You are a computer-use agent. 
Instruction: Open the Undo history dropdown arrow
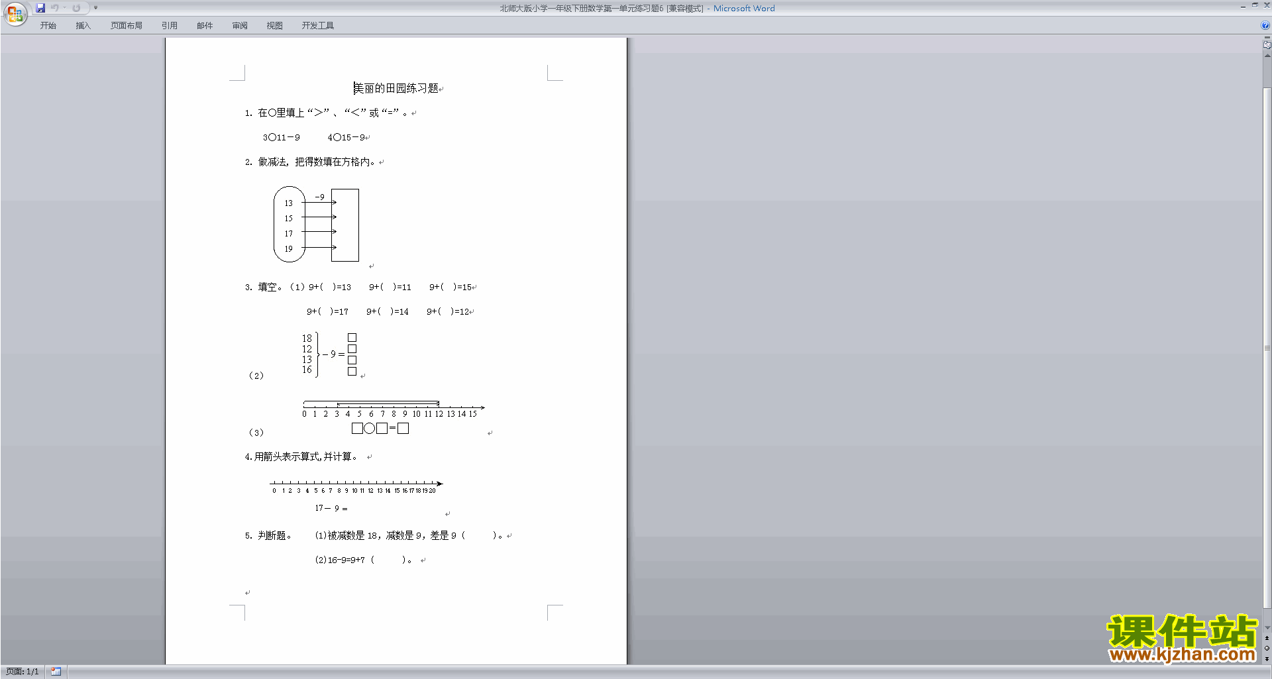pyautogui.click(x=64, y=8)
